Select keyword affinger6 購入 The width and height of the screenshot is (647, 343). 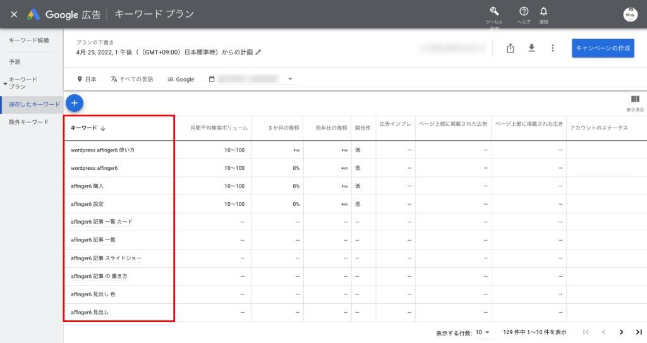pos(87,186)
